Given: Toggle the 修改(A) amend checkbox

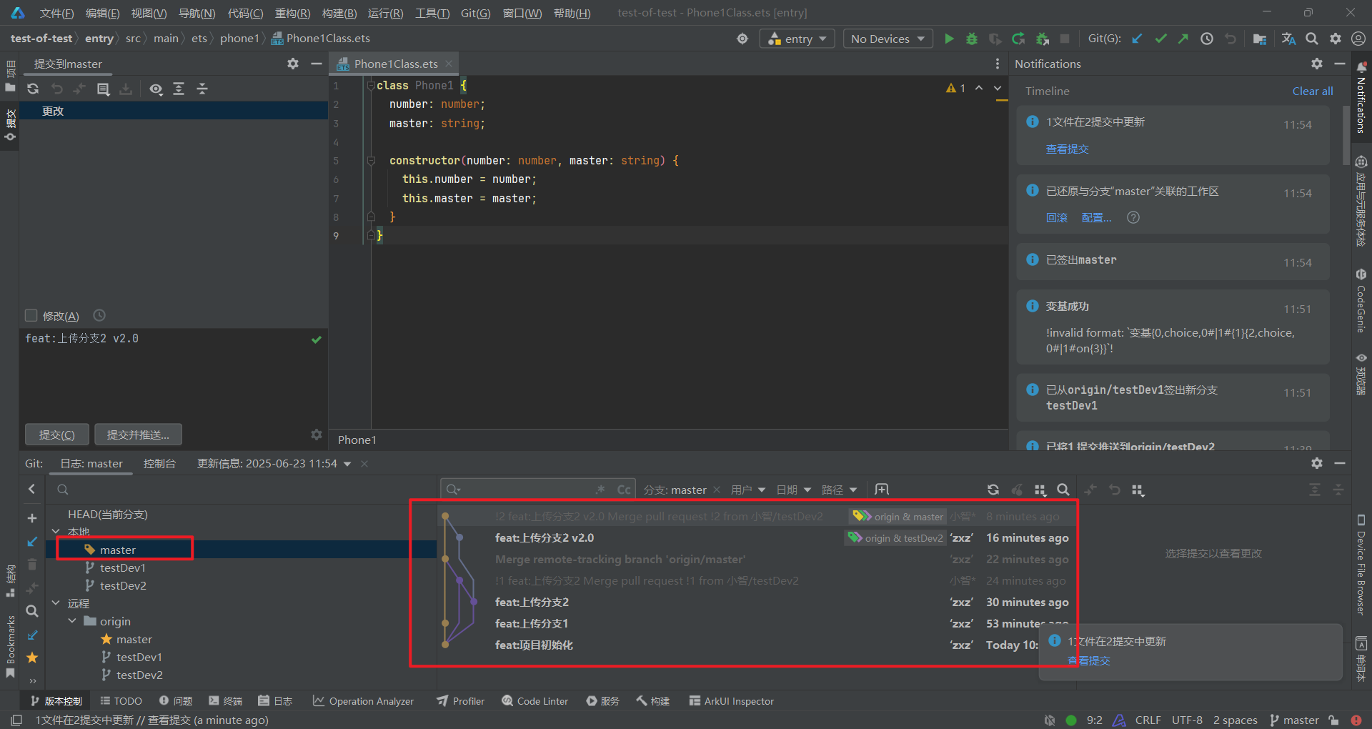Looking at the screenshot, I should (31, 315).
